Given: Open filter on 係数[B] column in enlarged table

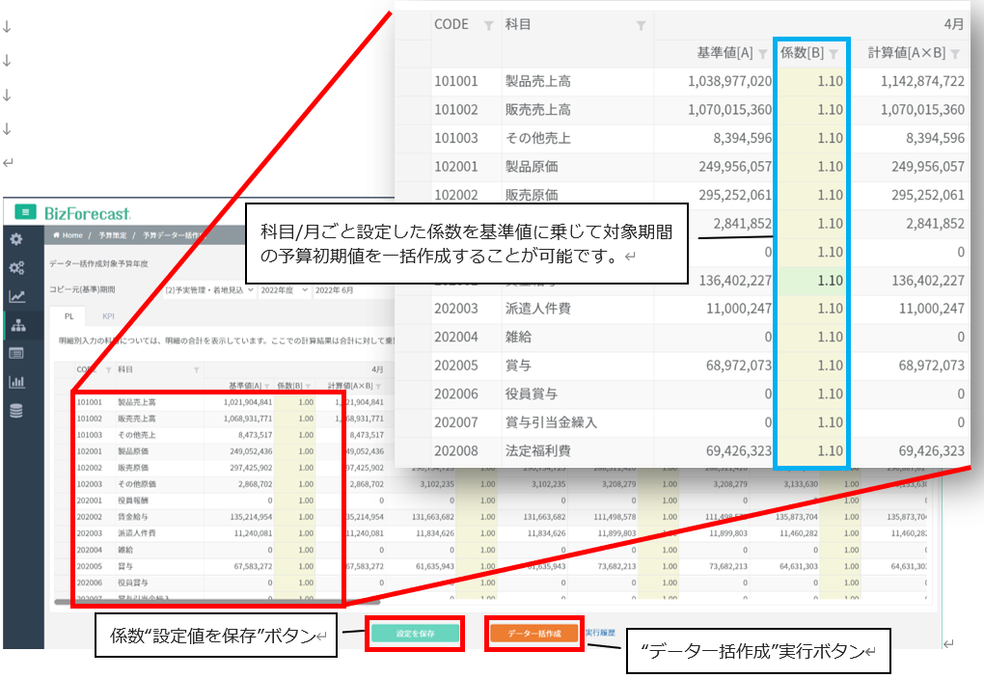Looking at the screenshot, I should 834,54.
